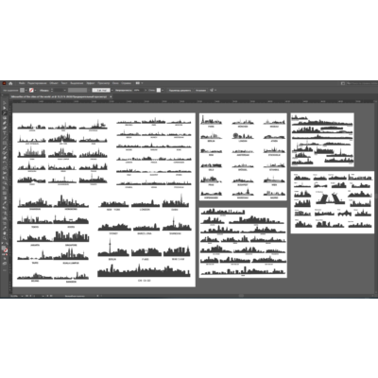Open the Файл menu
The height and width of the screenshot is (378, 378).
click(x=22, y=83)
